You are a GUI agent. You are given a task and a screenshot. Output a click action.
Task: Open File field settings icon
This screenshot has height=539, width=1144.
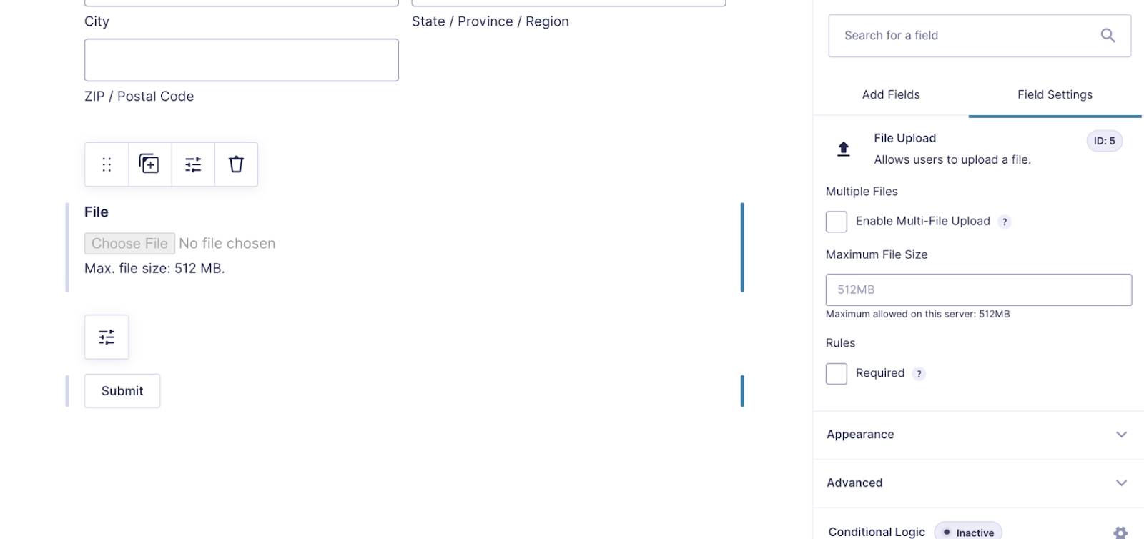click(193, 164)
